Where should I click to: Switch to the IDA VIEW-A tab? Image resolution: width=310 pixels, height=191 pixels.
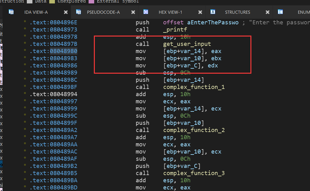36,12
